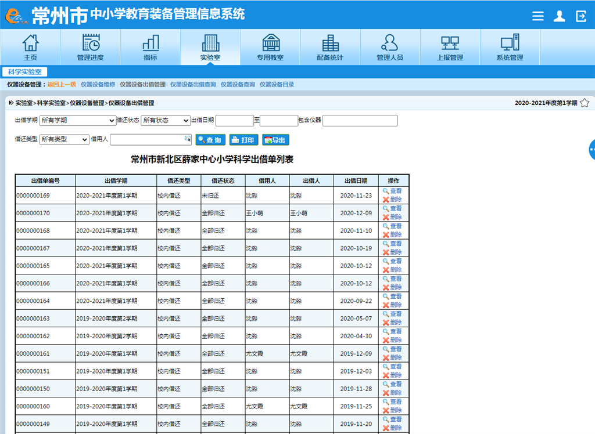View loan record 0000000170
The image size is (595, 434).
pos(392,208)
